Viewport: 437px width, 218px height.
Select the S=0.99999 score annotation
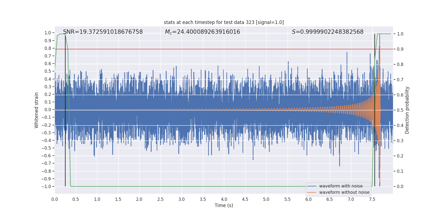pyautogui.click(x=327, y=32)
